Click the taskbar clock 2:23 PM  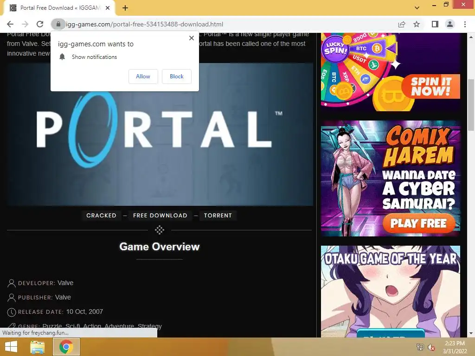455,343
